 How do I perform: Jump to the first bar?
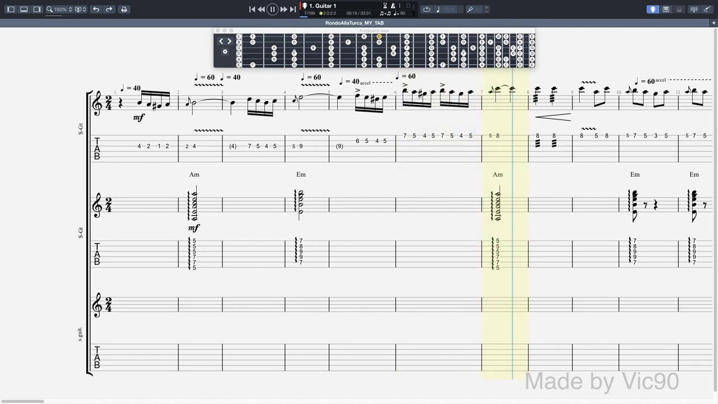coord(252,9)
